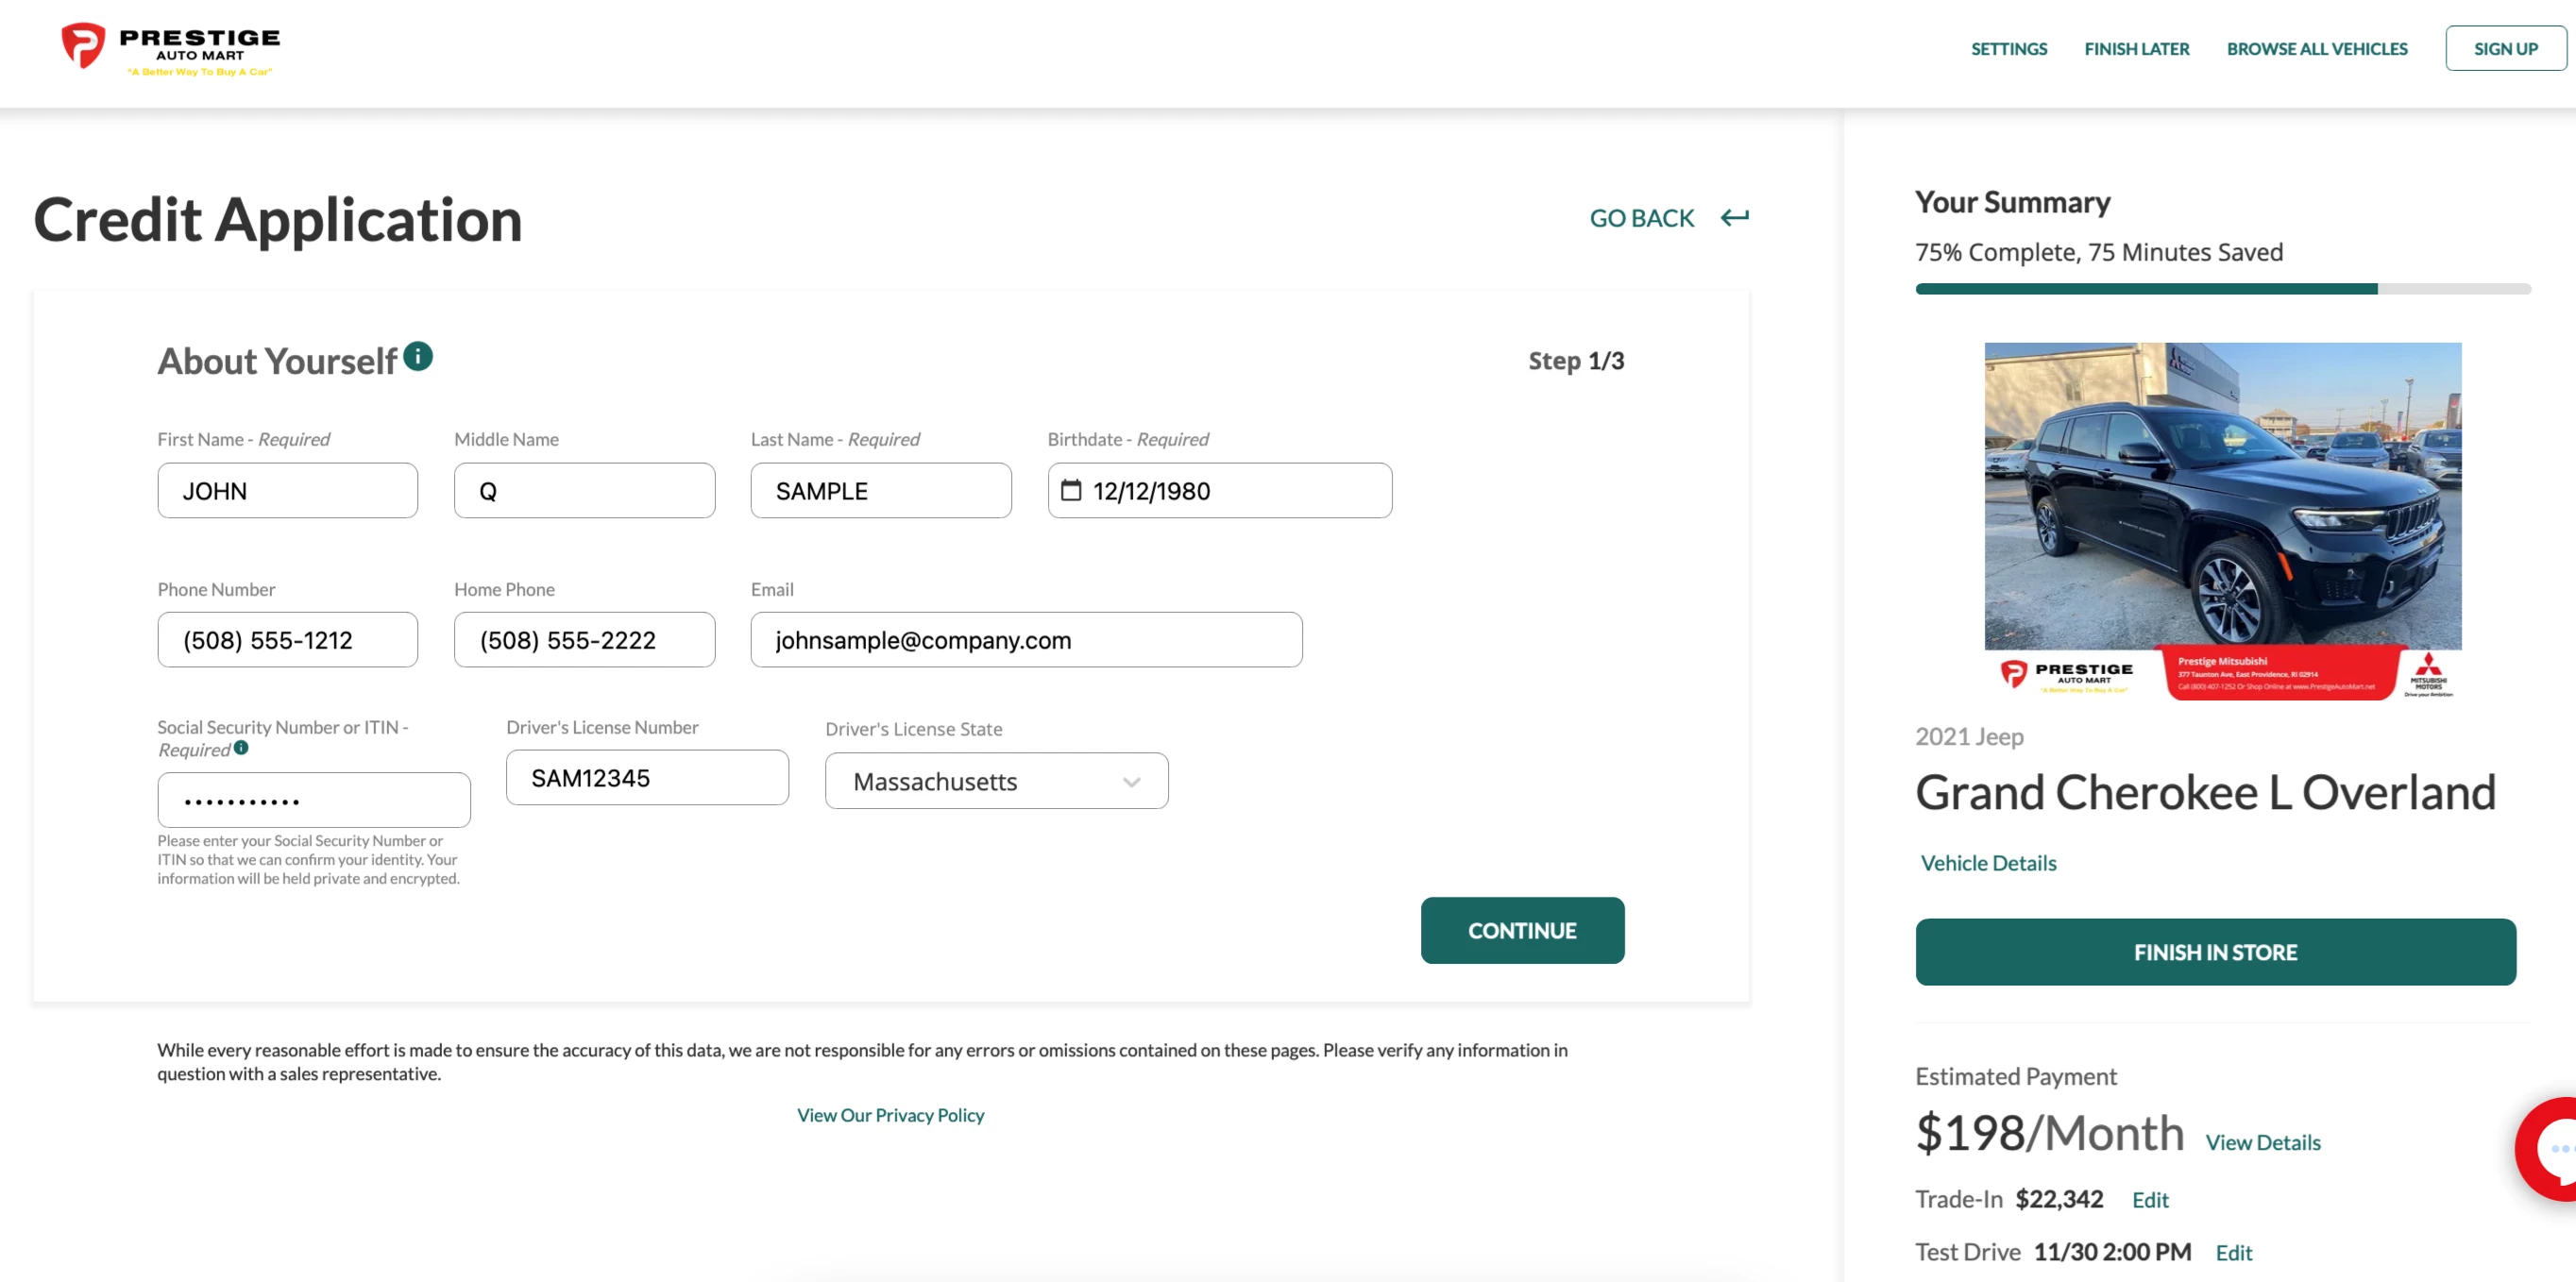2576x1282 pixels.
Task: Click the SSN info tooltip icon
Action: (x=241, y=747)
